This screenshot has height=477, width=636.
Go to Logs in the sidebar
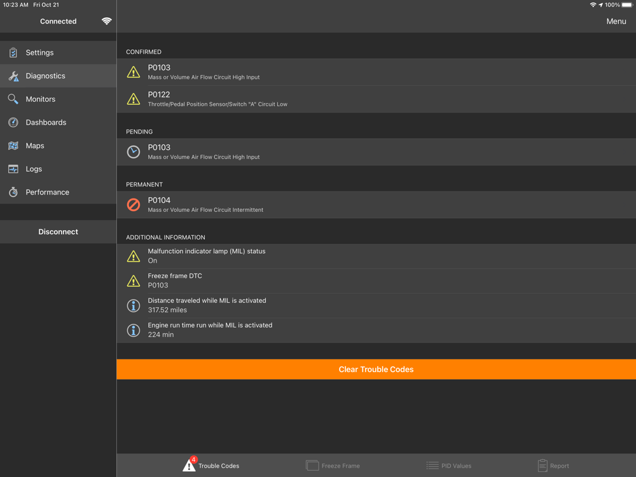click(x=58, y=169)
